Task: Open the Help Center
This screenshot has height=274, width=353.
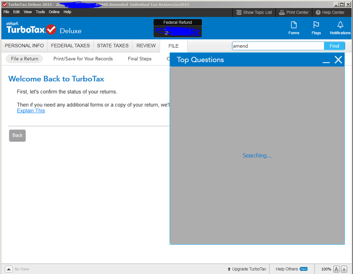Action: [330, 12]
